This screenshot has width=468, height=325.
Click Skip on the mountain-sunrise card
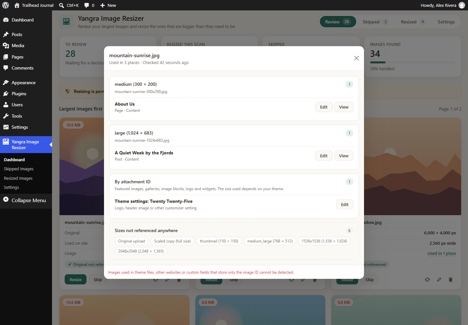tap(98, 279)
